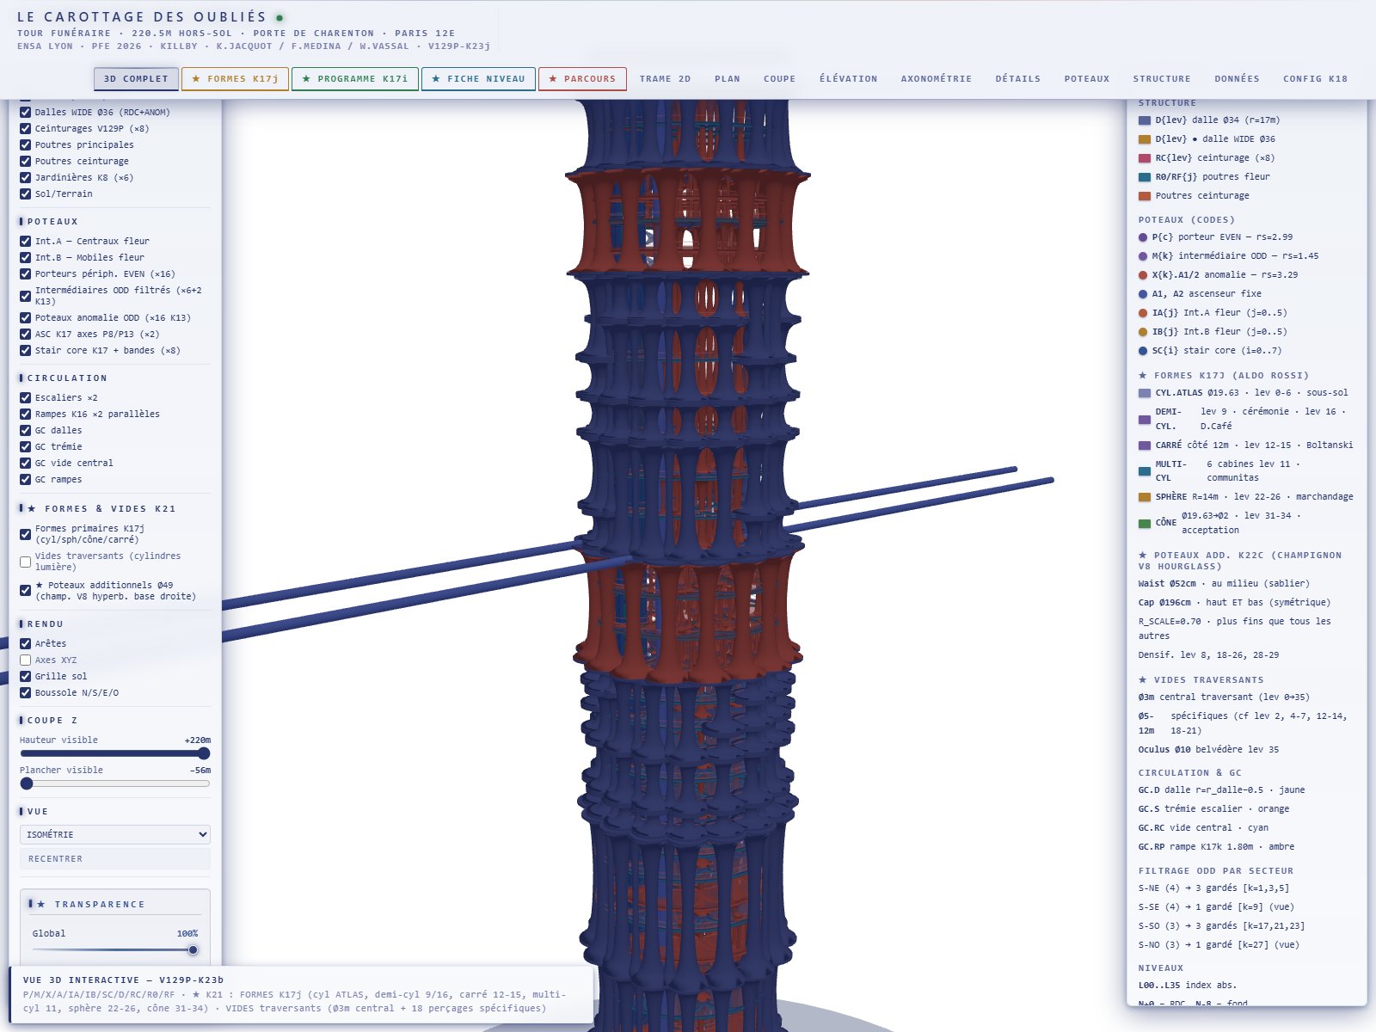Open the COUPE tab
The width and height of the screenshot is (1376, 1032).
click(780, 79)
